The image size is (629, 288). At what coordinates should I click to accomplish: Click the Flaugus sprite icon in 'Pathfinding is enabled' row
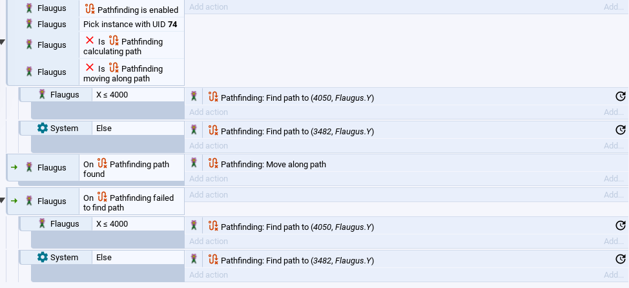click(x=29, y=9)
